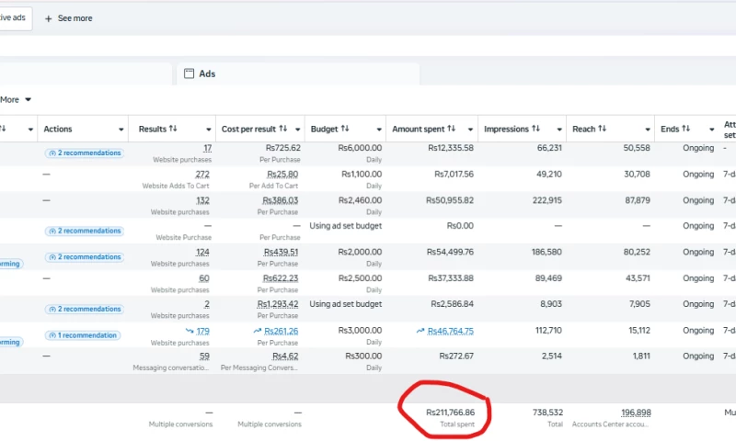Image resolution: width=736 pixels, height=441 pixels.
Task: Click the 17 website purchases result
Action: point(208,148)
